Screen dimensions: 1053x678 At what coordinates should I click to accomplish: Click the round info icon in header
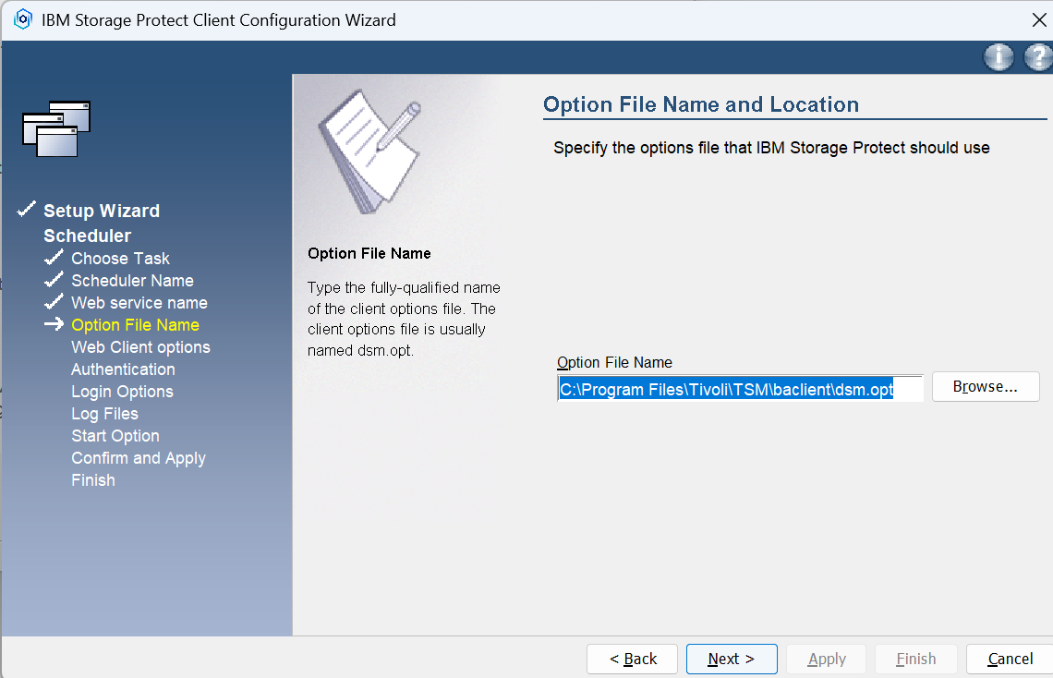coord(999,57)
